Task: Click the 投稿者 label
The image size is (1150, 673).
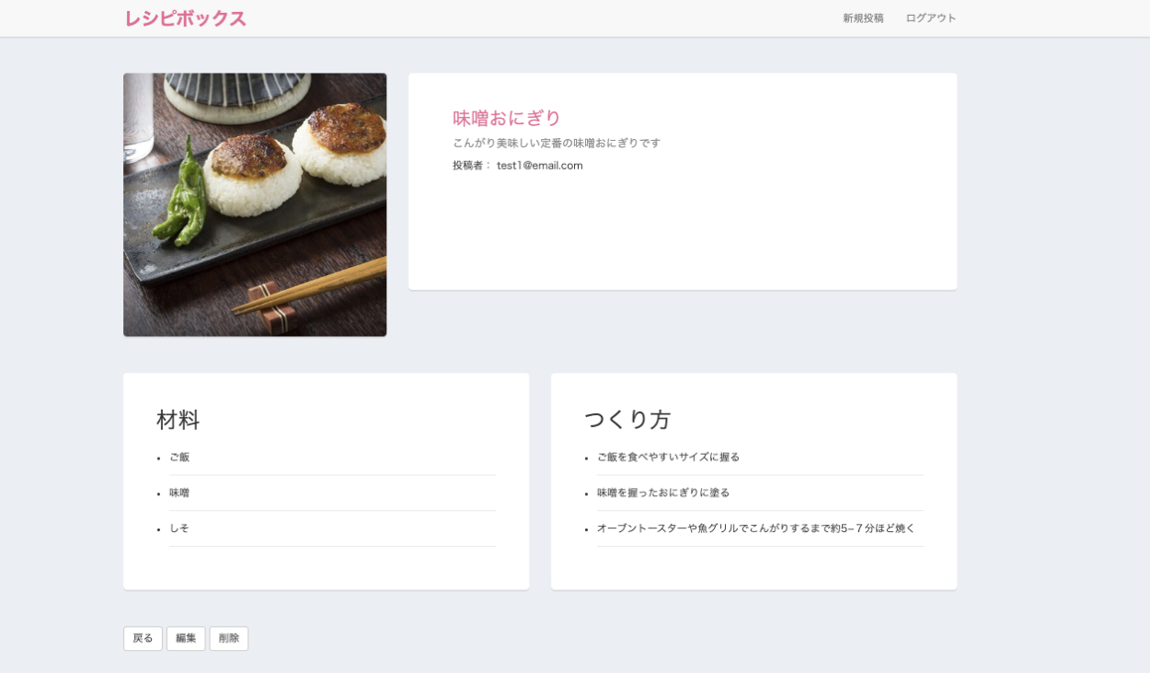Action: pyautogui.click(x=471, y=166)
